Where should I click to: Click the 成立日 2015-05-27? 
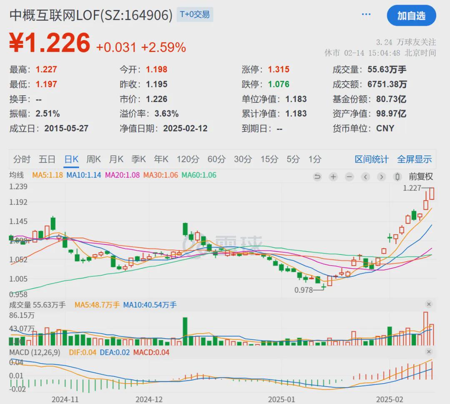coord(66,129)
